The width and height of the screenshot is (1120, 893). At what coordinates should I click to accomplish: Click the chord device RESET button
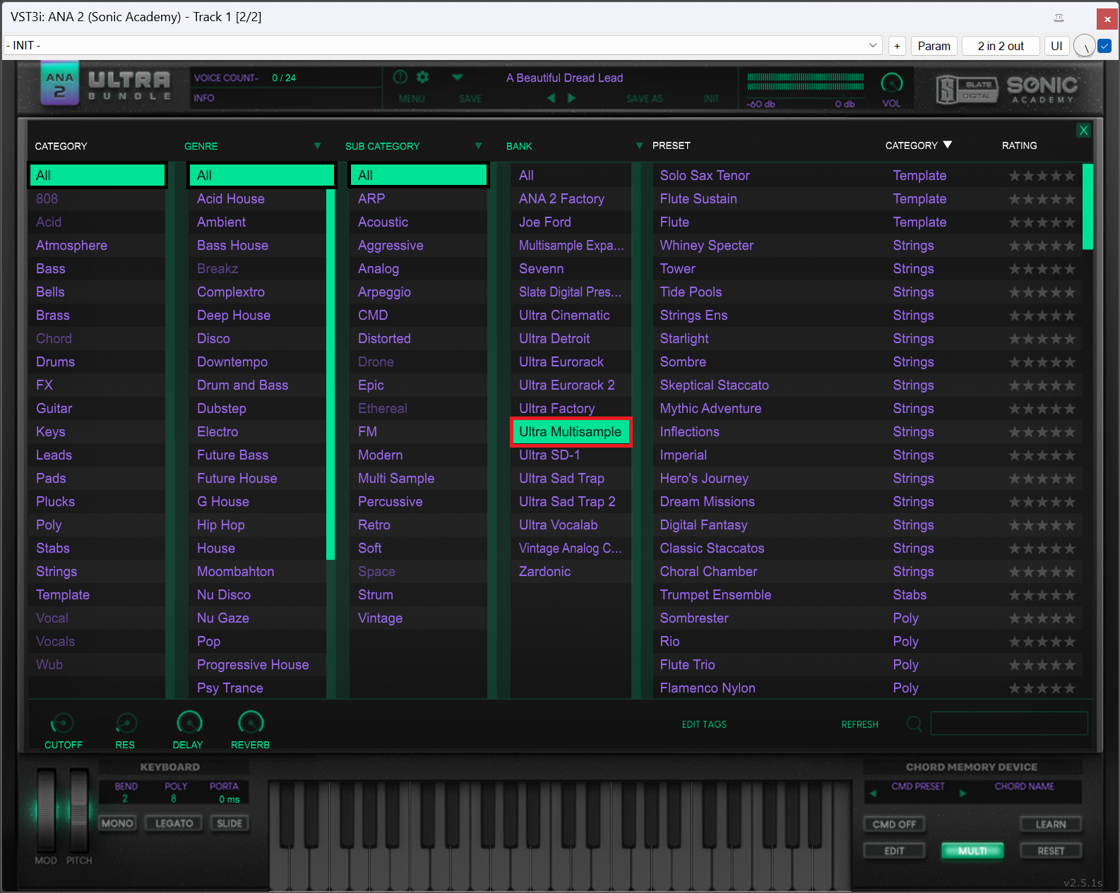tap(1051, 851)
